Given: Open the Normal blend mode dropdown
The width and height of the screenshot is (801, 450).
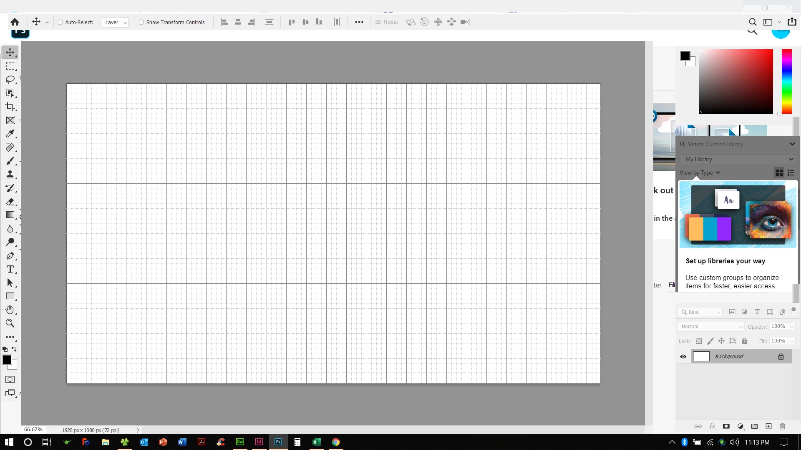Looking at the screenshot, I should click(711, 327).
